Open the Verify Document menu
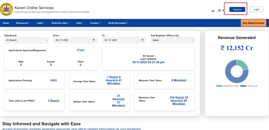This screenshot has width=269, height=130. pyautogui.click(x=118, y=23)
